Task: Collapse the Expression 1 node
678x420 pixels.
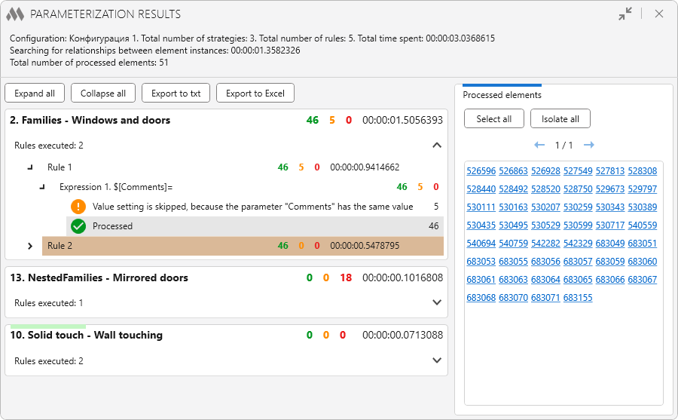Action: (43, 187)
